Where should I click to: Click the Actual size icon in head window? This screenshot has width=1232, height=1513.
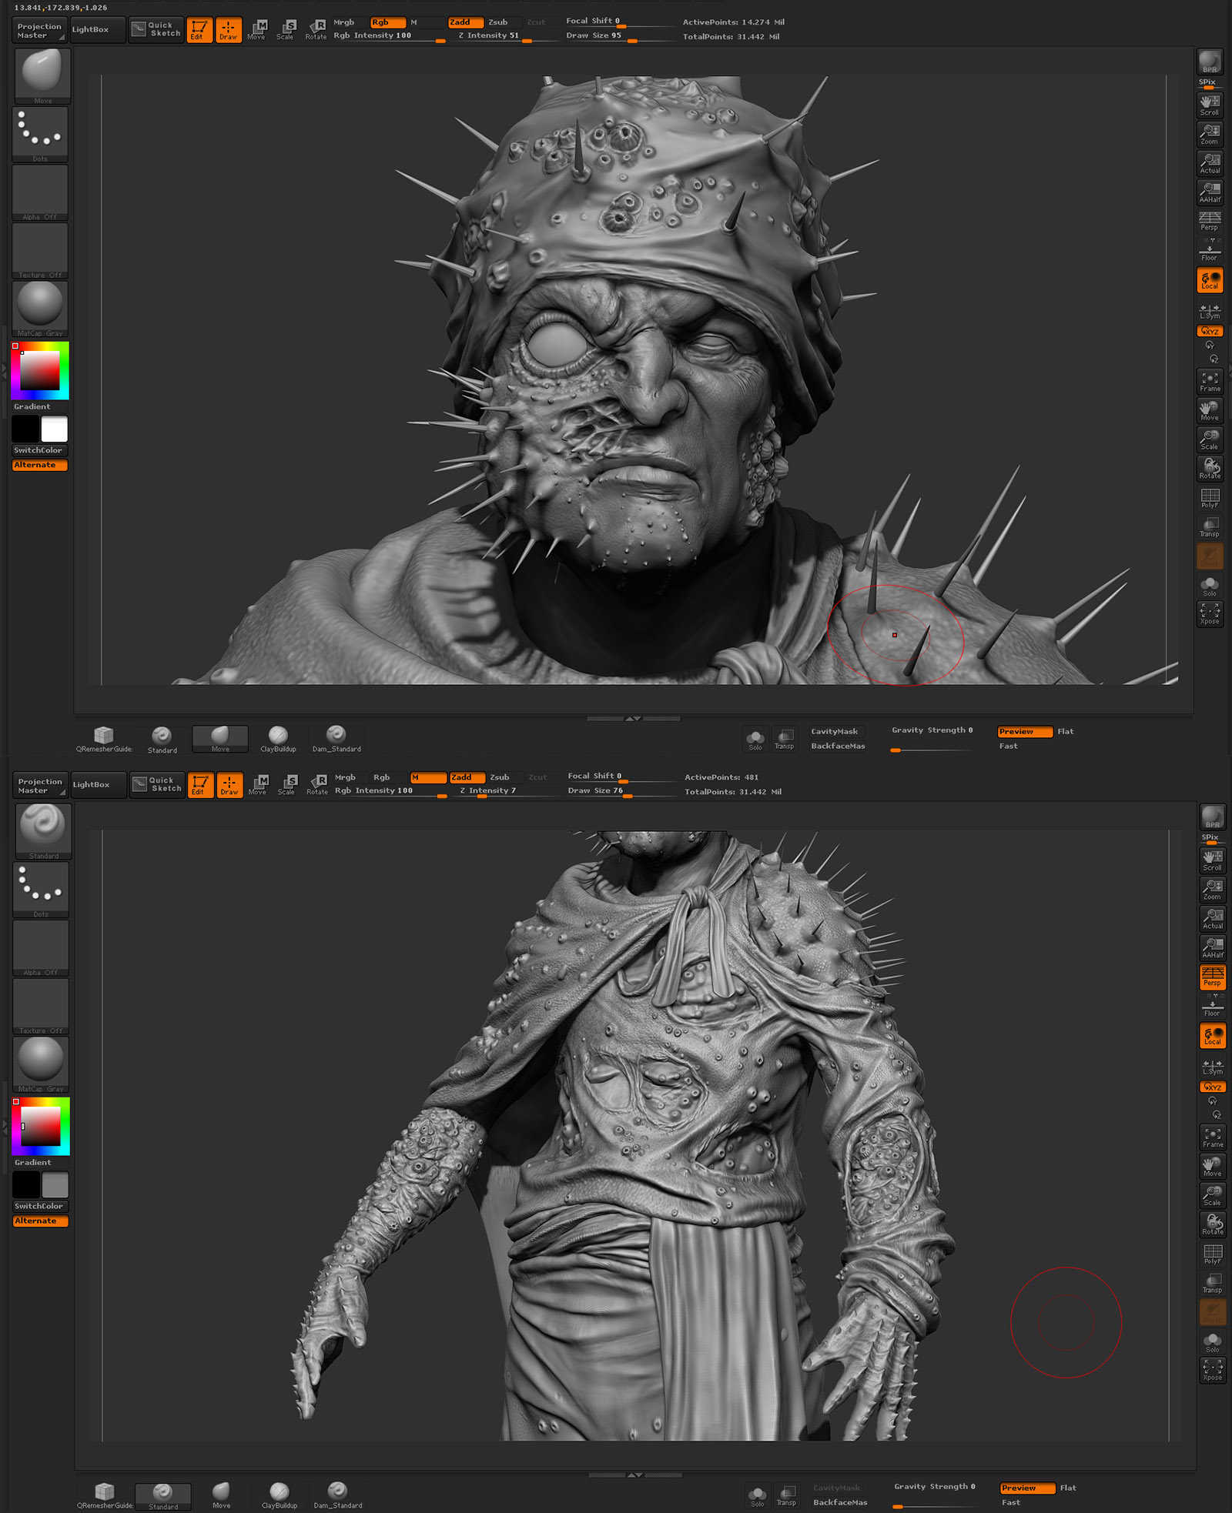pos(1210,163)
